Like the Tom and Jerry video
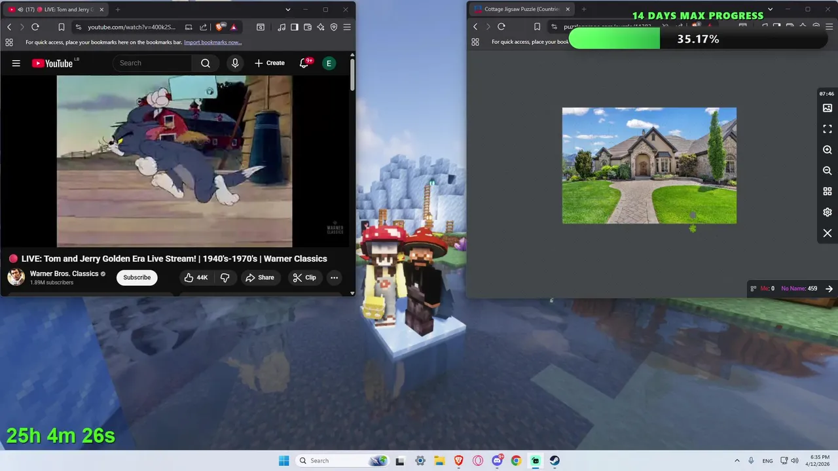This screenshot has height=471, width=838. (x=196, y=277)
